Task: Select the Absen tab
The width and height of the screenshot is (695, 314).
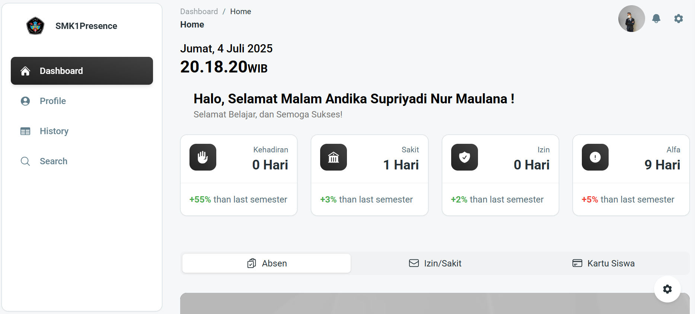Action: [x=267, y=263]
